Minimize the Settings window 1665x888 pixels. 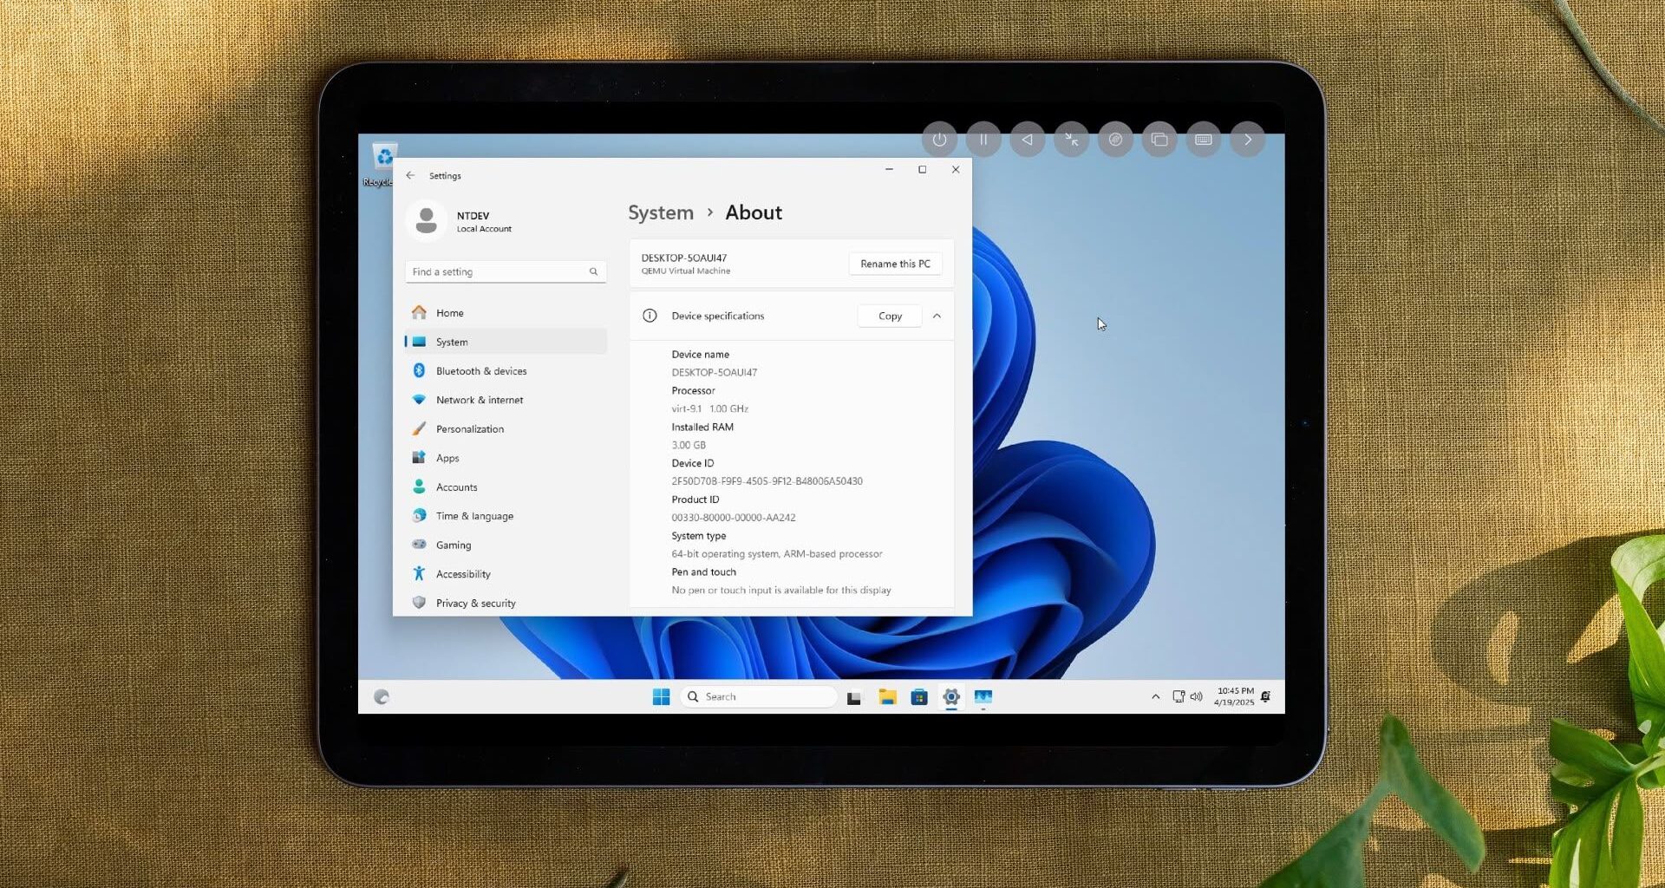pyautogui.click(x=889, y=170)
